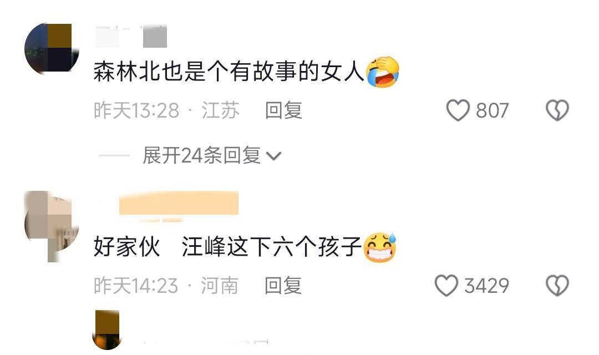Tap broken heart on the 汪峰 comment

557,286
